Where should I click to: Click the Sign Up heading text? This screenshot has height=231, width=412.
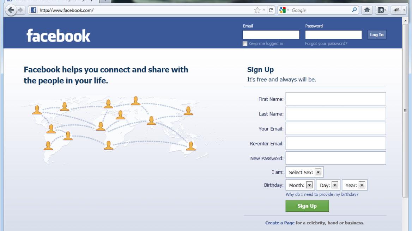tap(260, 69)
